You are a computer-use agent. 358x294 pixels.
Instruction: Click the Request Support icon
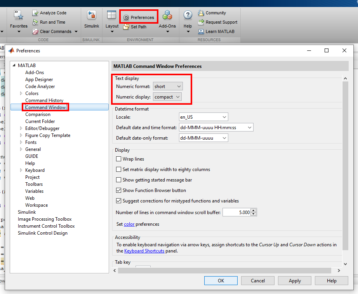click(x=201, y=22)
